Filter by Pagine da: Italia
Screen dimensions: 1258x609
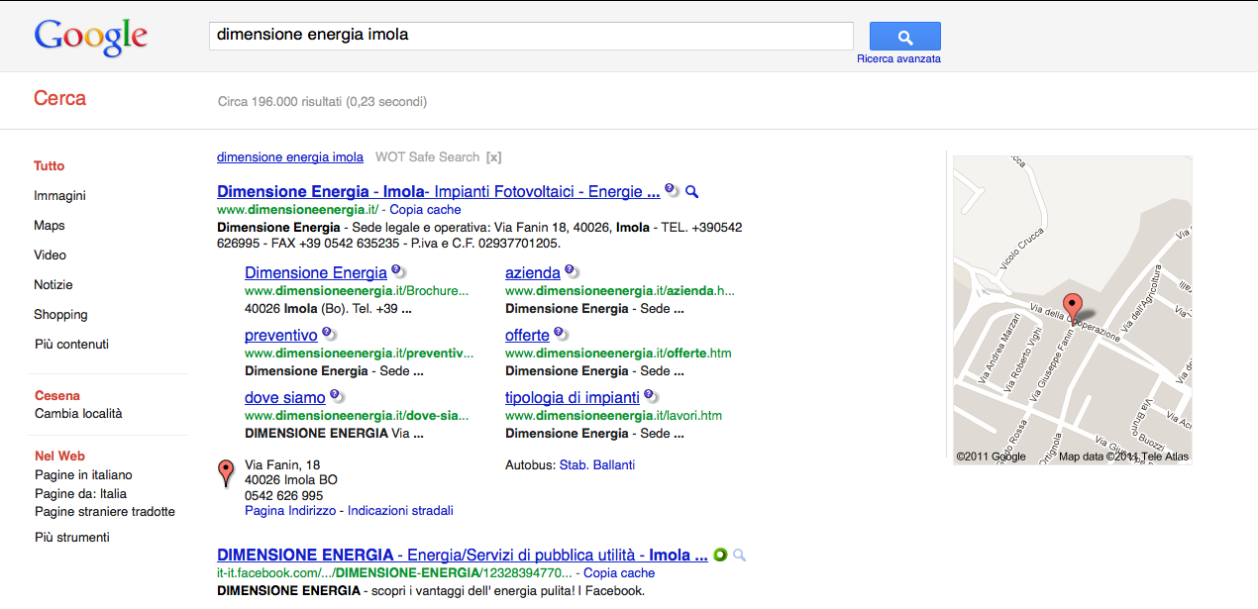[80, 493]
